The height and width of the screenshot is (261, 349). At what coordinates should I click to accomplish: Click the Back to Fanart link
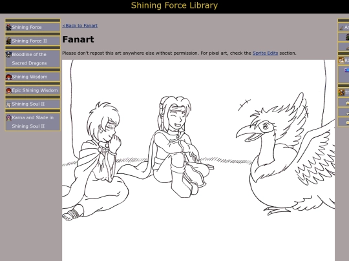pos(80,26)
